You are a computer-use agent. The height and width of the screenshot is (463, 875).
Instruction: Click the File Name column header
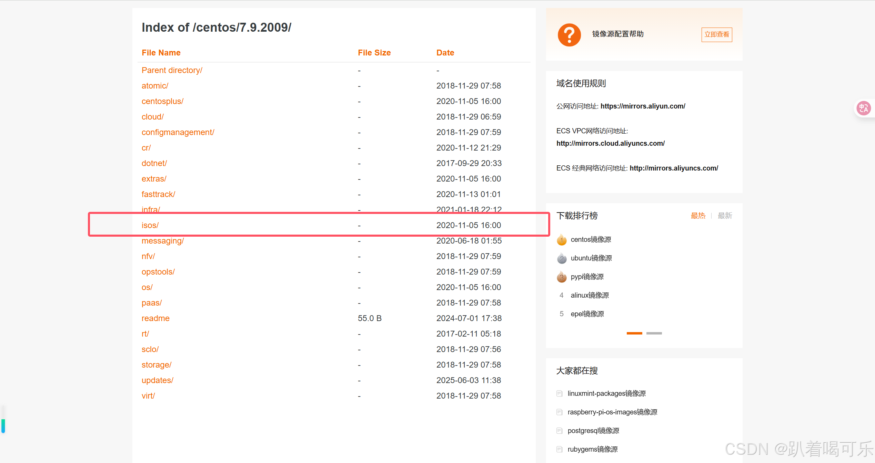(x=161, y=53)
